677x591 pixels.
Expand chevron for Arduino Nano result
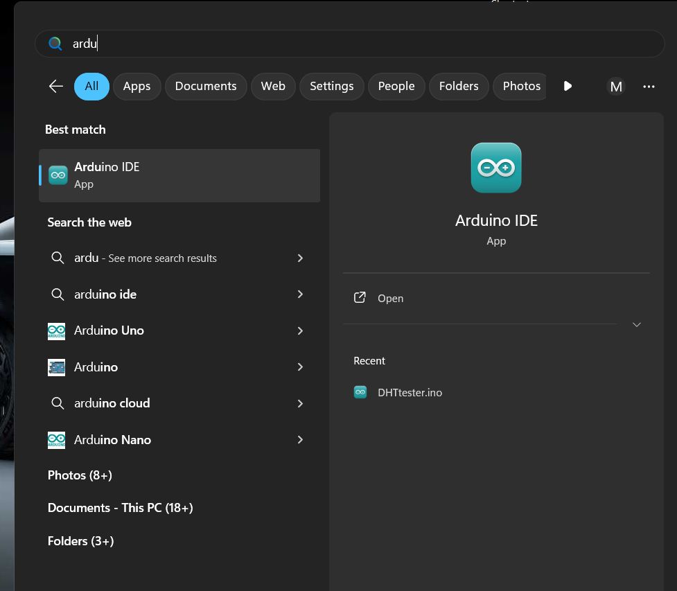click(300, 440)
